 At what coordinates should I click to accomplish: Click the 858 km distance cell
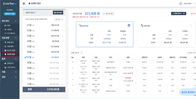click(x=145, y=62)
